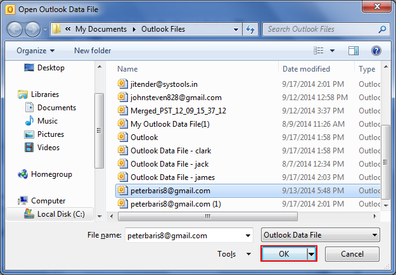Select My Documents in the address path
The height and width of the screenshot is (275, 396).
pos(101,29)
